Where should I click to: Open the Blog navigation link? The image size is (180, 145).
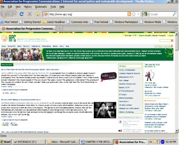pyautogui.click(x=67, y=46)
